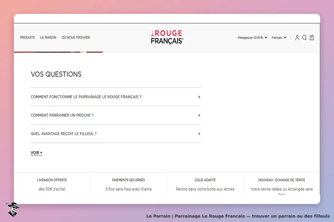
Task: Expand the plus beside "Quel avantage reçoit le filleul"
Action: click(199, 134)
